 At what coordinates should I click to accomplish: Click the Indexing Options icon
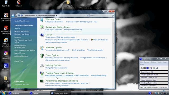pyautogui.click(x=42, y=66)
